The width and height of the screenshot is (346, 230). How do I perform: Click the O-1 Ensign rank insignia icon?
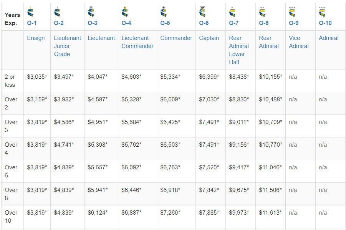30,12
